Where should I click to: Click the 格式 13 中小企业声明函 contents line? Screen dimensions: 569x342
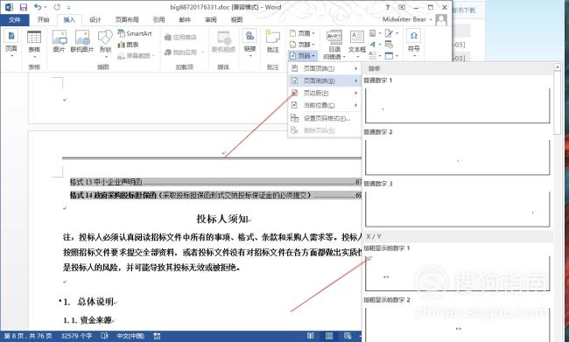[215, 182]
